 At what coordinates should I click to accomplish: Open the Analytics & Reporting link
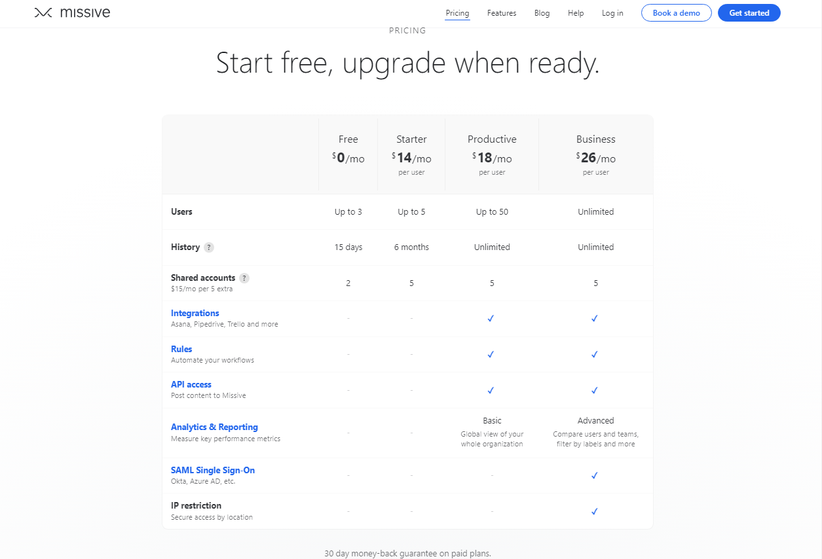[214, 427]
